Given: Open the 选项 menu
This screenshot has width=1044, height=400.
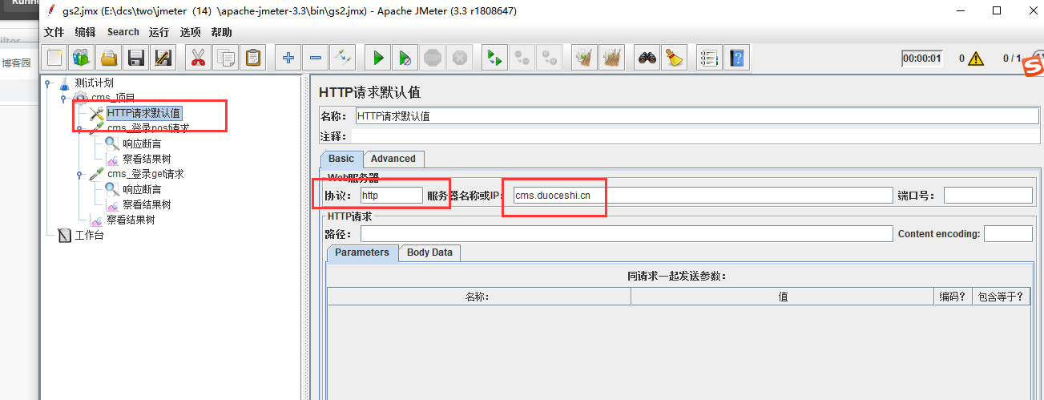Looking at the screenshot, I should click(x=190, y=32).
